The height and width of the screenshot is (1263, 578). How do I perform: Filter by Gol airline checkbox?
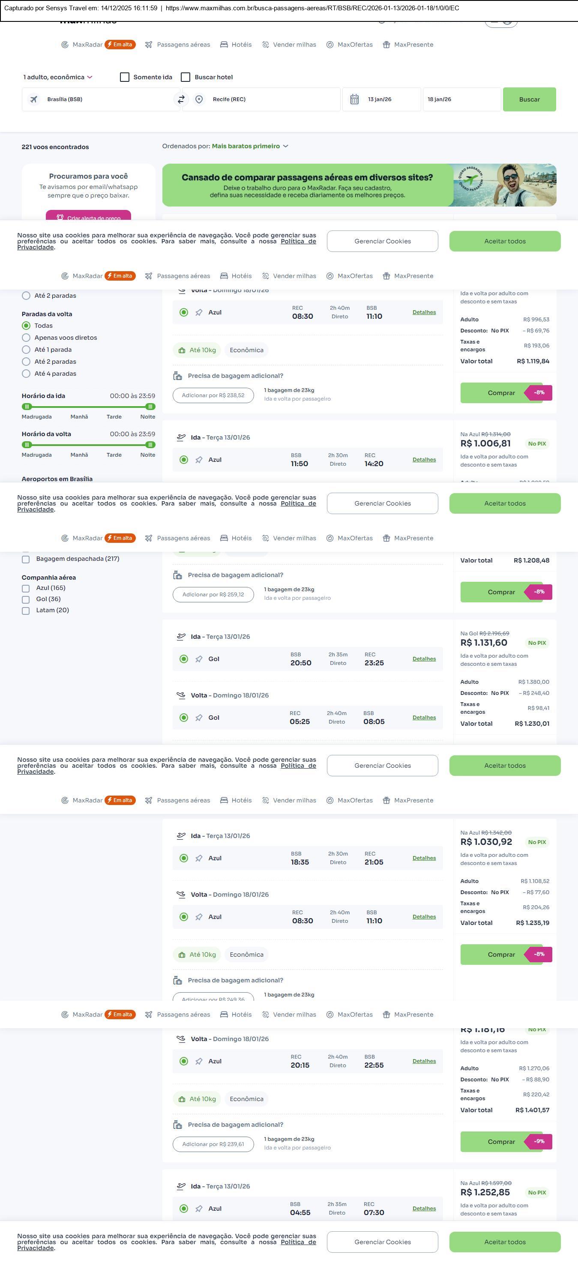coord(26,599)
